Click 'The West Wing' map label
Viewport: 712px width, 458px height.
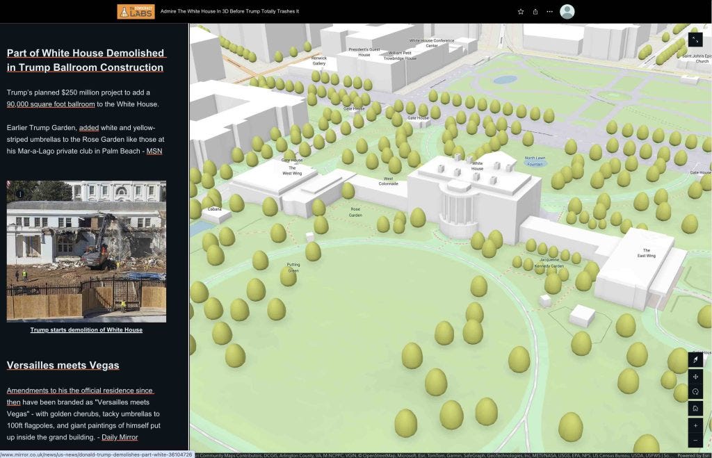click(292, 171)
